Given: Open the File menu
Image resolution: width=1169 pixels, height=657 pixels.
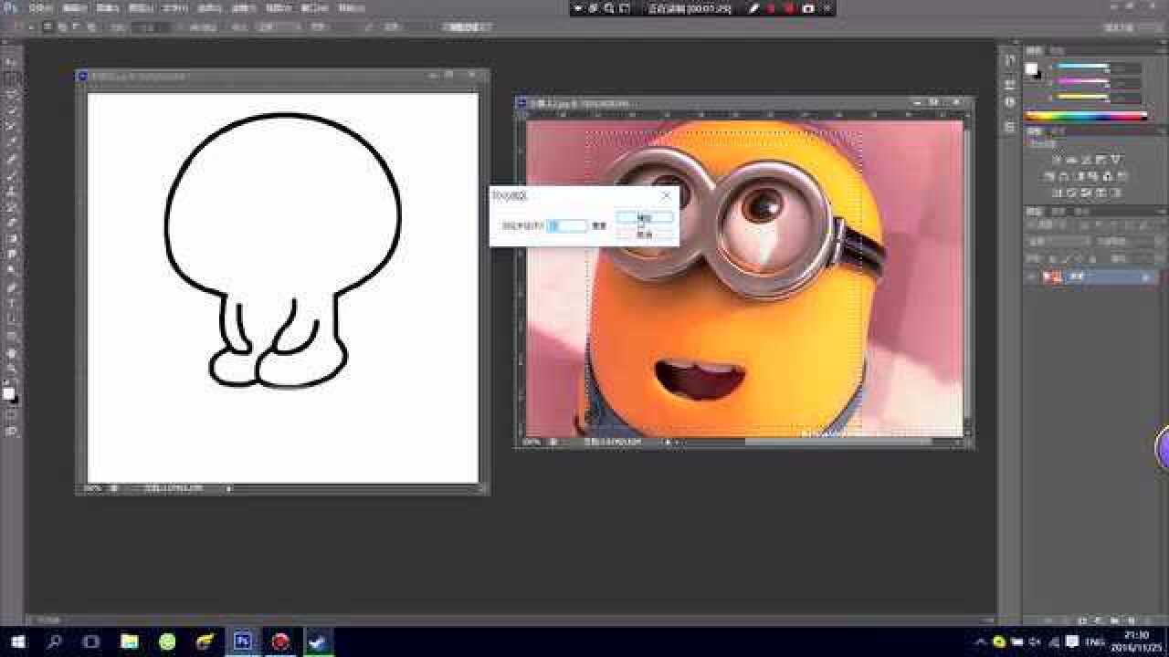Looking at the screenshot, I should tap(39, 7).
